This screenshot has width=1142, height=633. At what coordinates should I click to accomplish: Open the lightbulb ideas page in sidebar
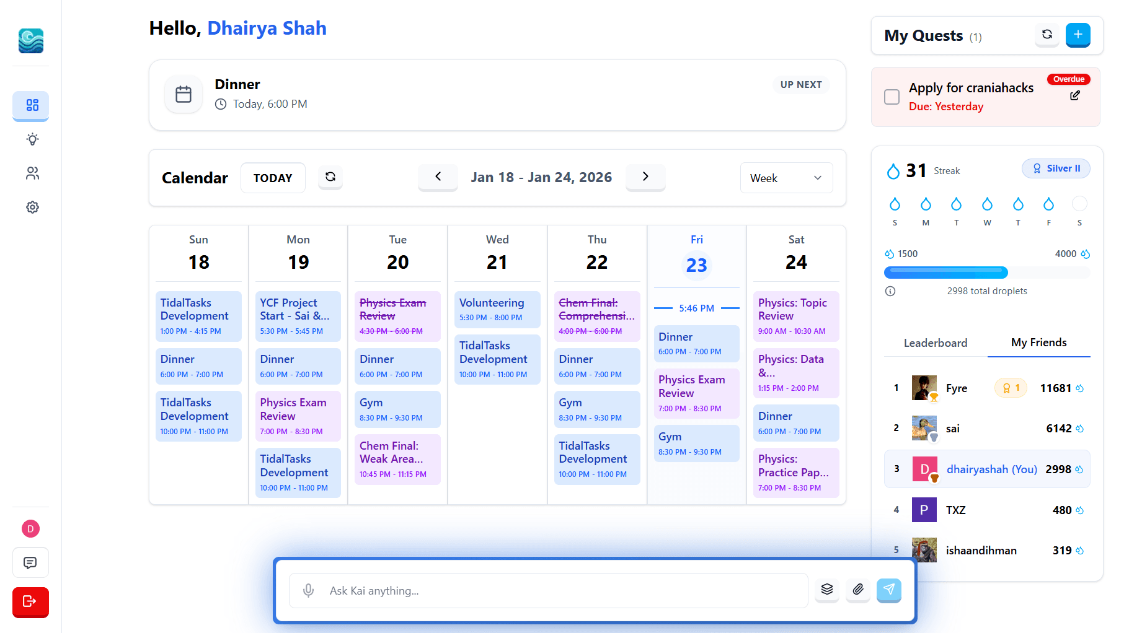32,139
